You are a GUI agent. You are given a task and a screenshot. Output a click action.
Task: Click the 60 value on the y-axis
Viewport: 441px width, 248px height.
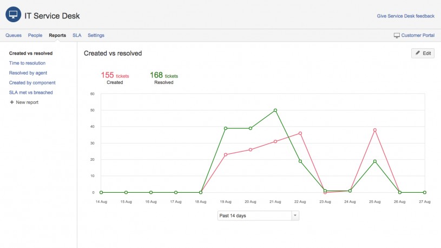92,94
